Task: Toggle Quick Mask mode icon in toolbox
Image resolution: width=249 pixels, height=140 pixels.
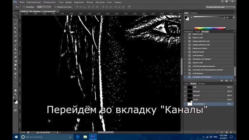Action: [16, 106]
